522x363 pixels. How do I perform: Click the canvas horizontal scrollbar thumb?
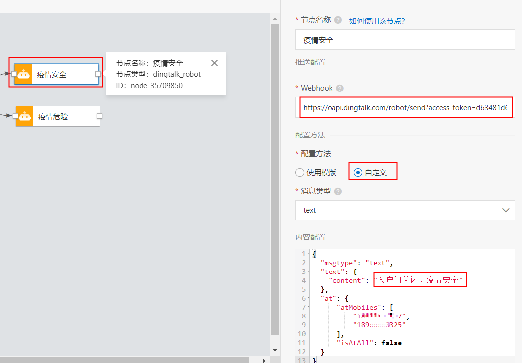point(125,360)
